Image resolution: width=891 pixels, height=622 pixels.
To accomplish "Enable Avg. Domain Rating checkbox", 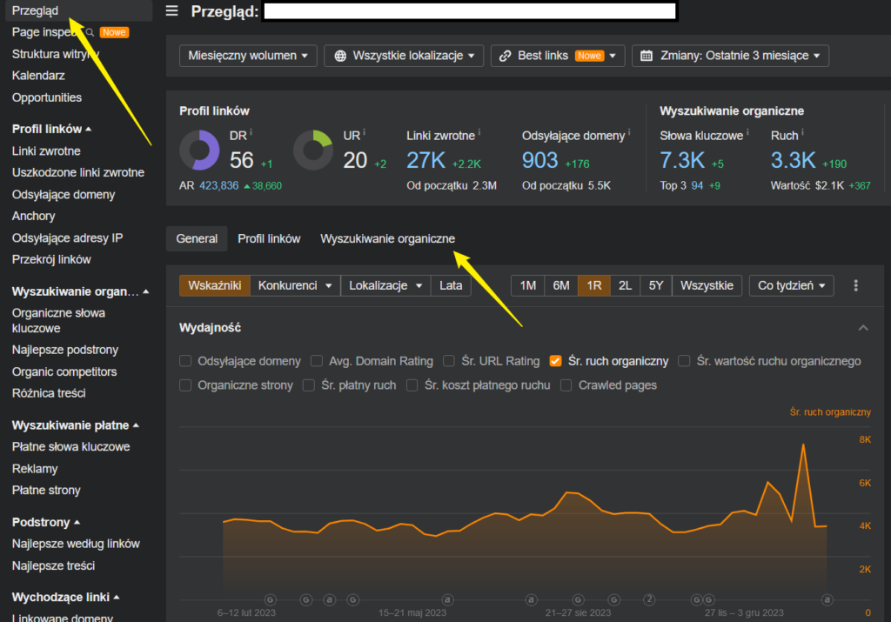I will click(x=317, y=361).
